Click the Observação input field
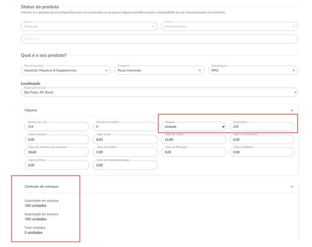The image size is (312, 247). 159,39
